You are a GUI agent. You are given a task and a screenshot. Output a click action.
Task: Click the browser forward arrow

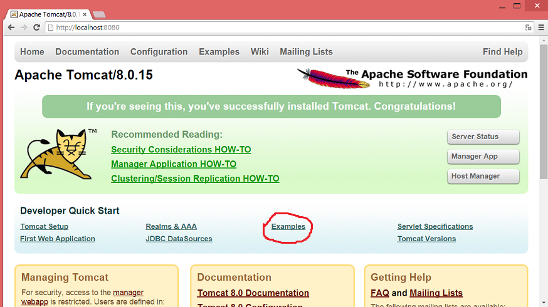[24, 28]
